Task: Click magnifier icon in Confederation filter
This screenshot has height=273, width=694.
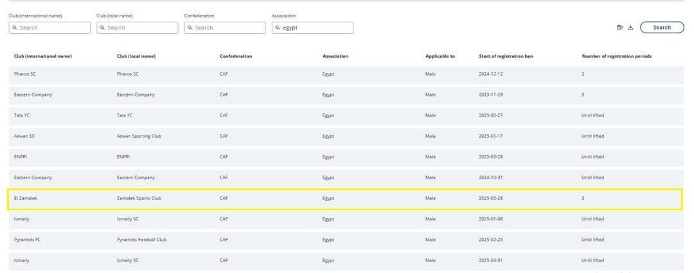Action: click(190, 28)
